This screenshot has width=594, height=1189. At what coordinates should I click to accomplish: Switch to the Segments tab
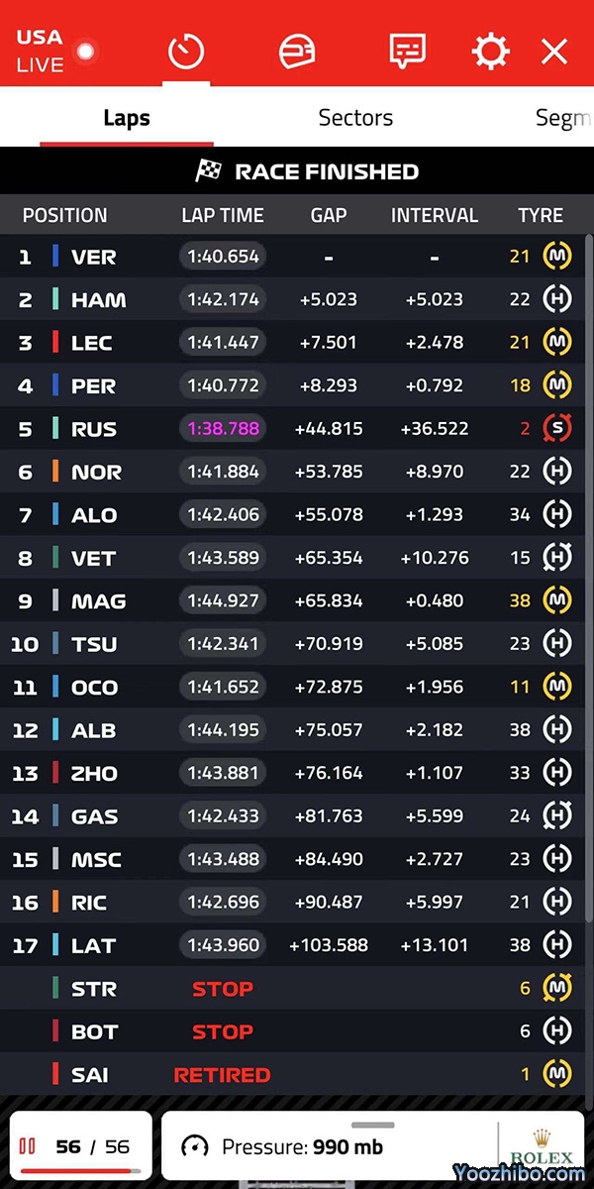click(562, 118)
